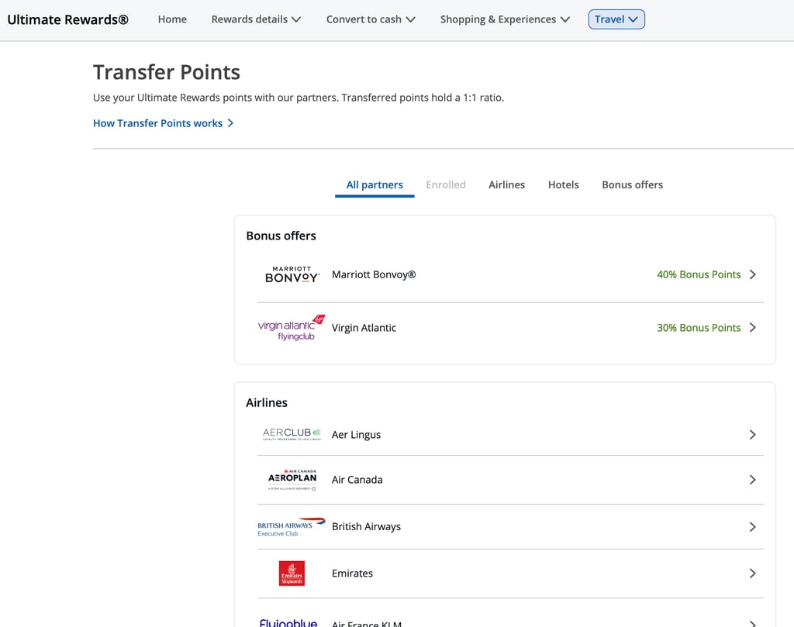Select the All partners tab

(x=375, y=184)
